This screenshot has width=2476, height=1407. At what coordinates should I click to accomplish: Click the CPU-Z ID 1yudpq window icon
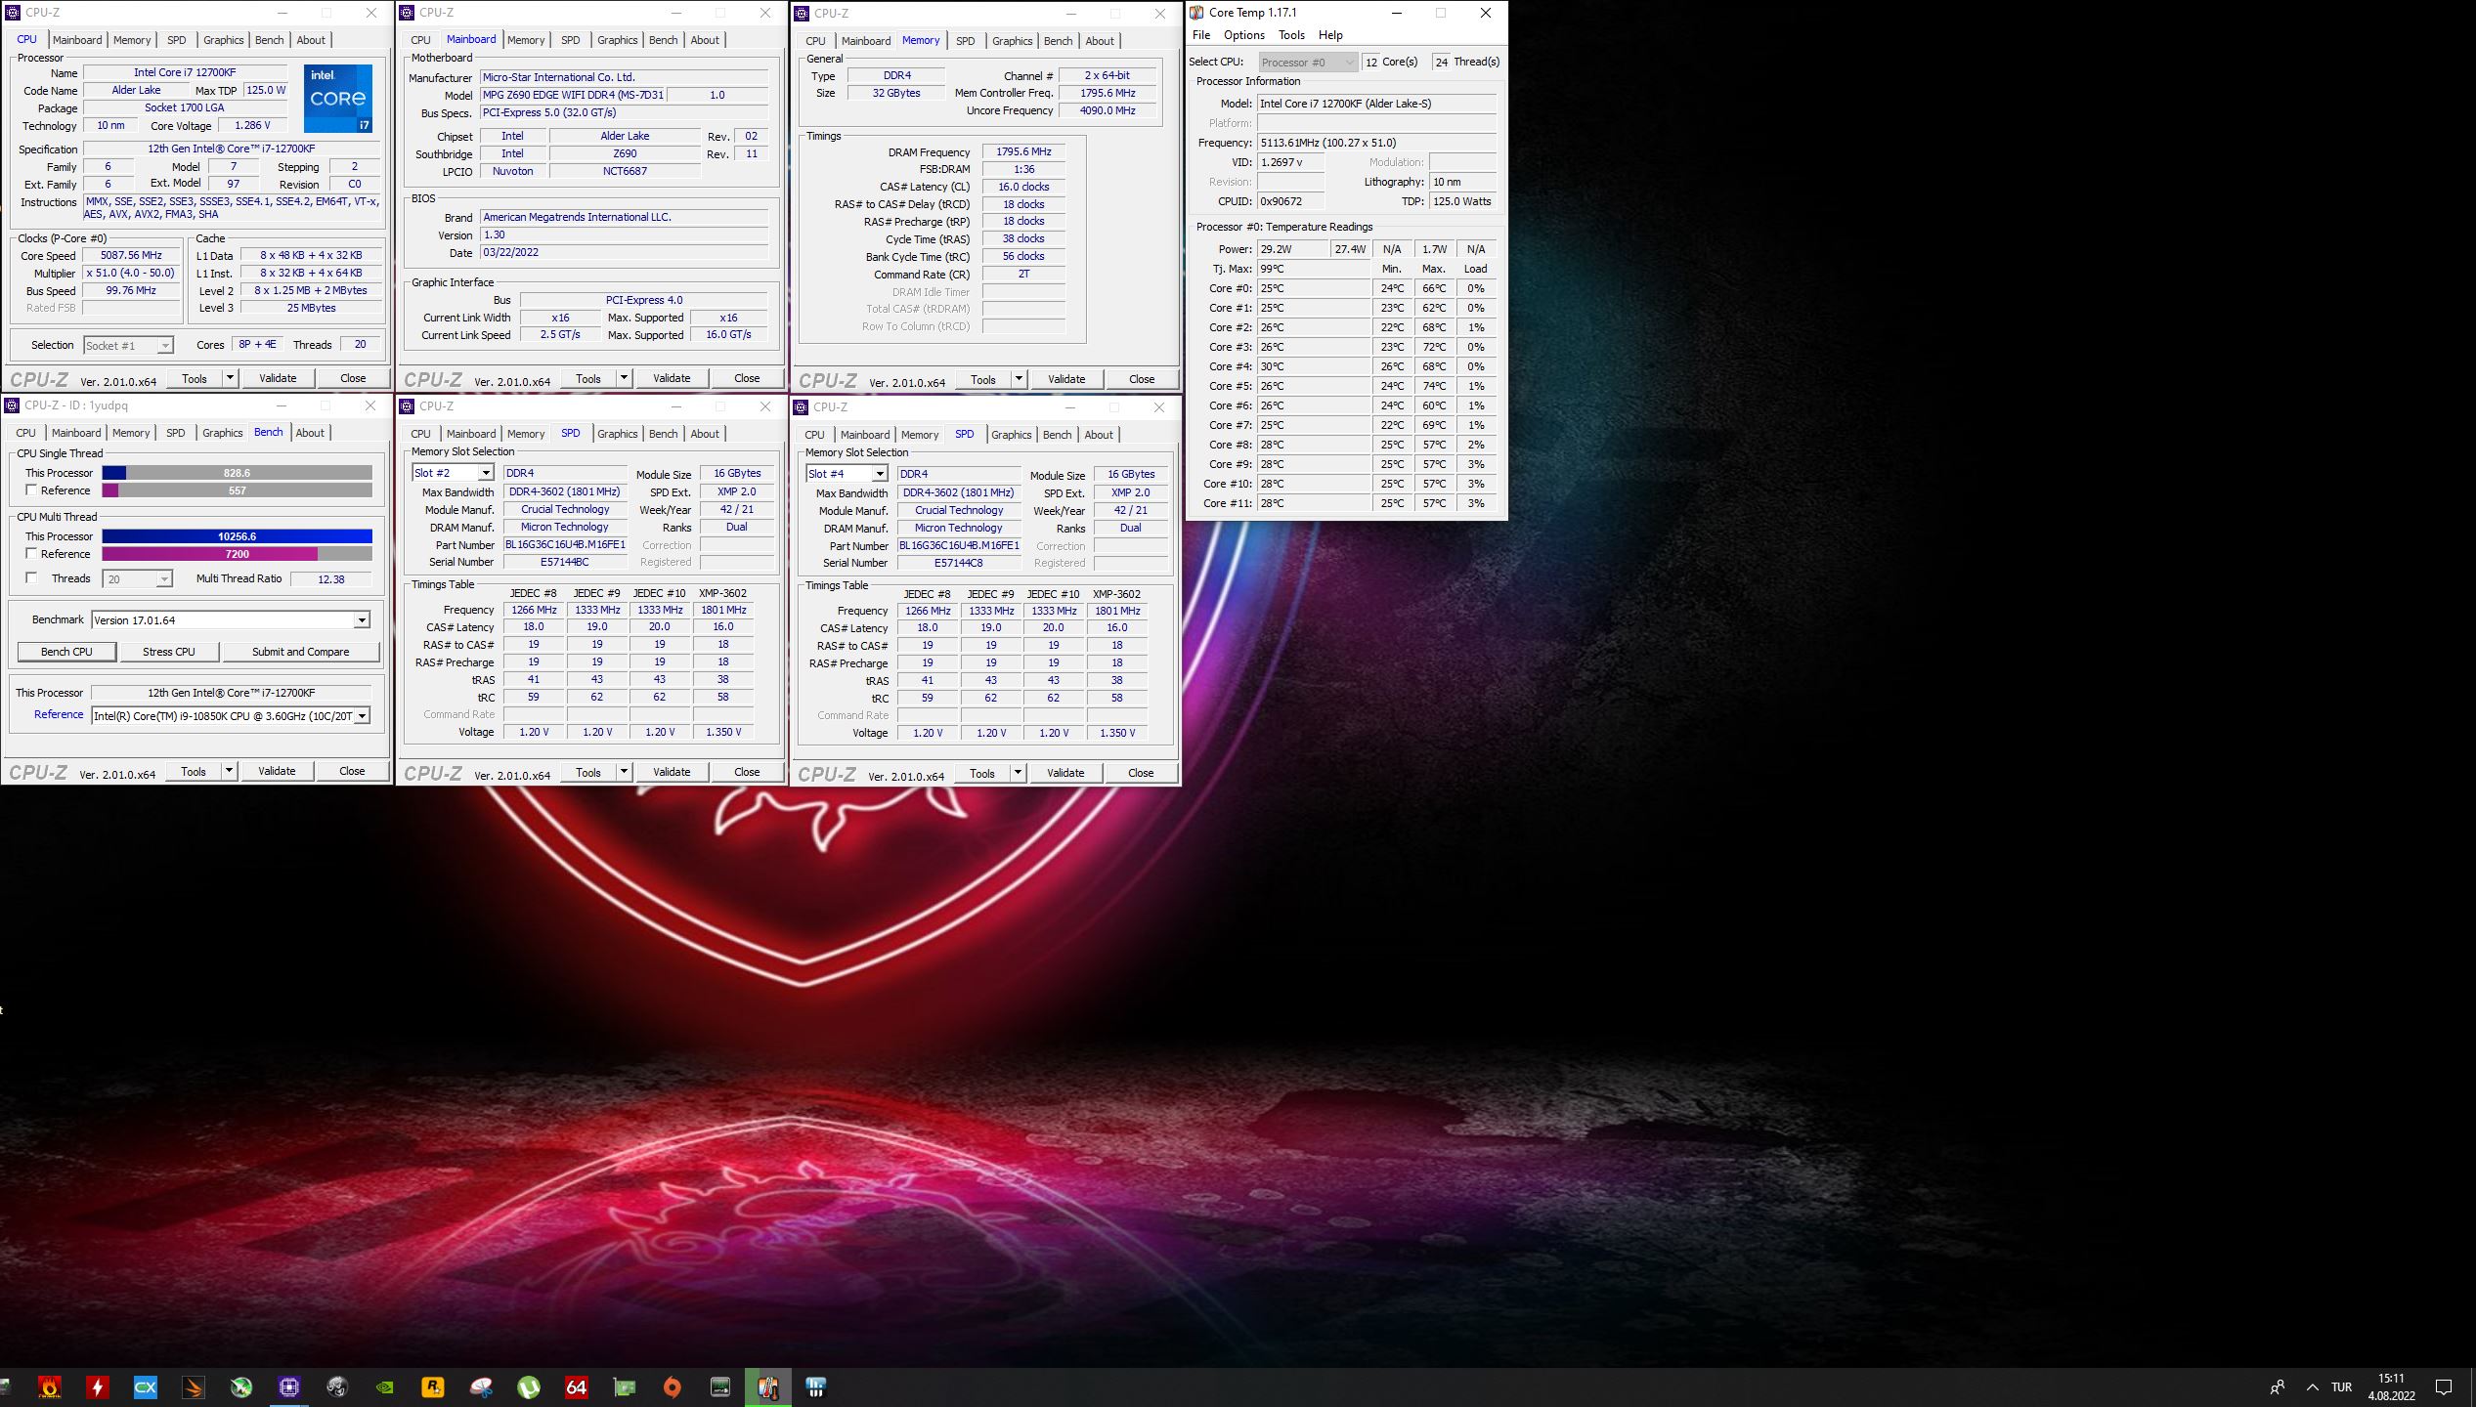click(12, 405)
